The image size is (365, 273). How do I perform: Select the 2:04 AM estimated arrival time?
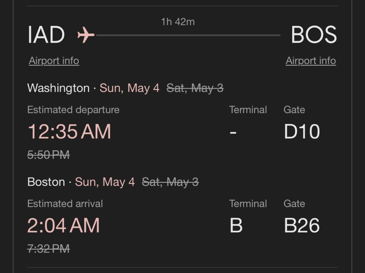(63, 225)
